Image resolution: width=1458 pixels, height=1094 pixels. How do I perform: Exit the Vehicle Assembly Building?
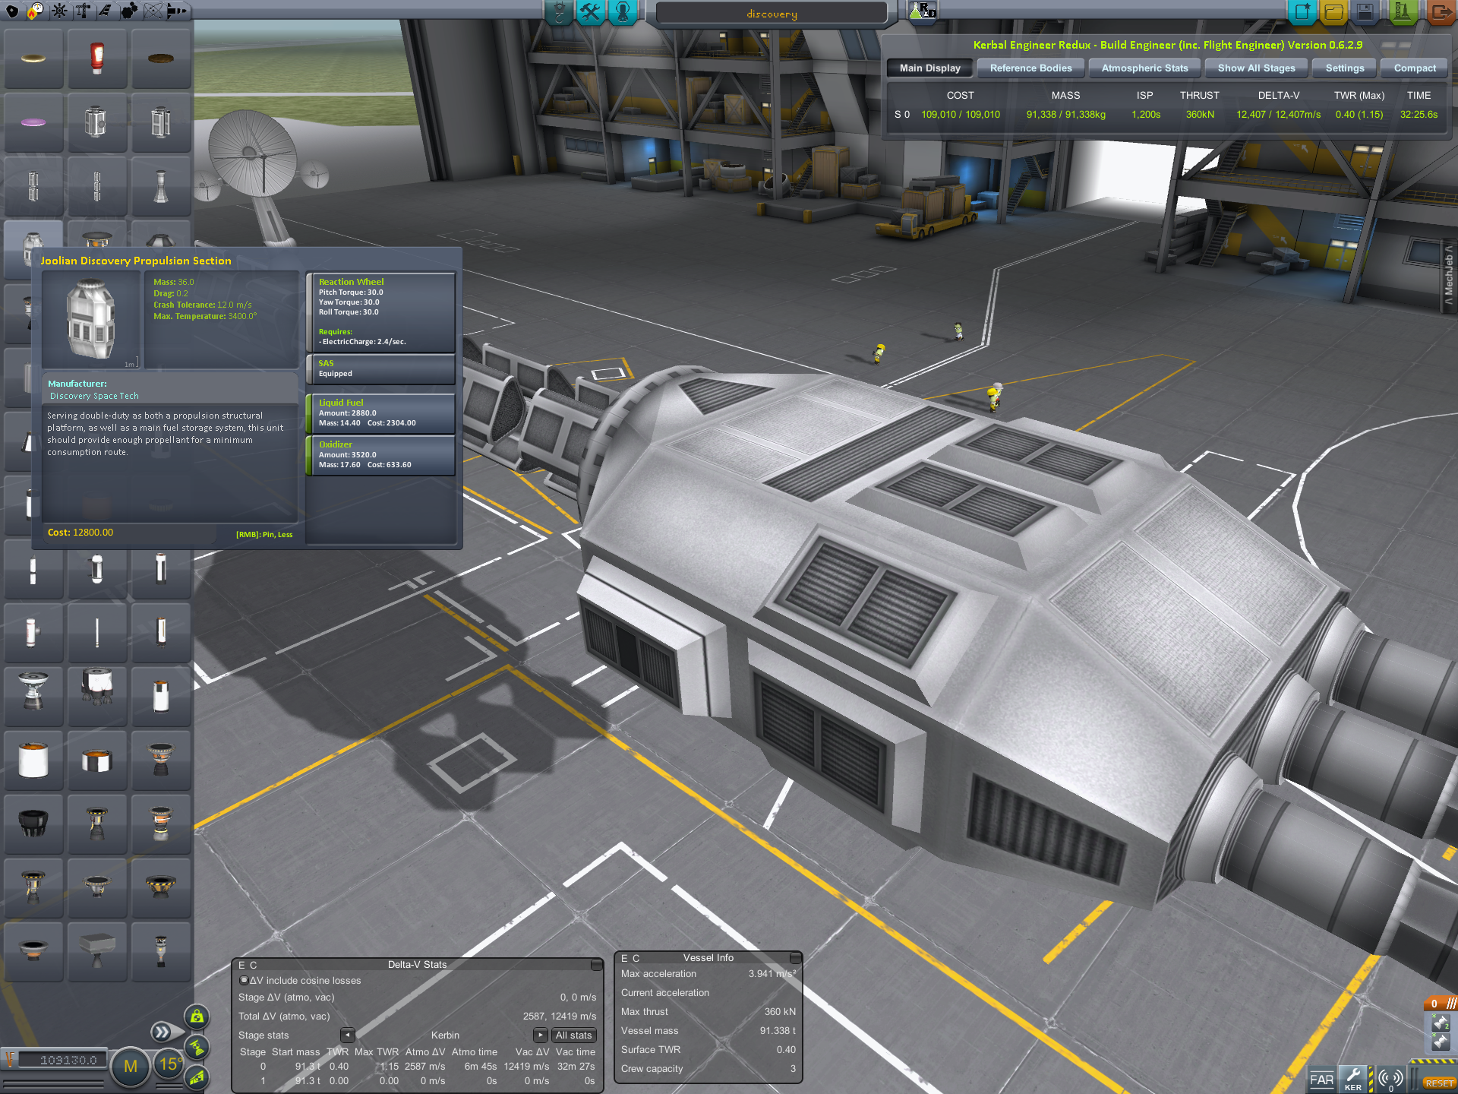click(x=1440, y=12)
